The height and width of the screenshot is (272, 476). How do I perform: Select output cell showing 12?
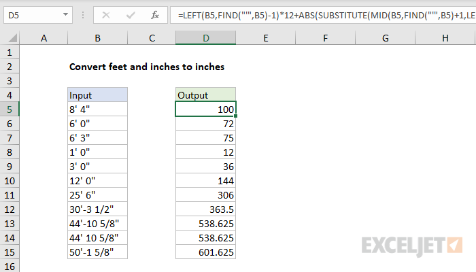click(x=205, y=152)
